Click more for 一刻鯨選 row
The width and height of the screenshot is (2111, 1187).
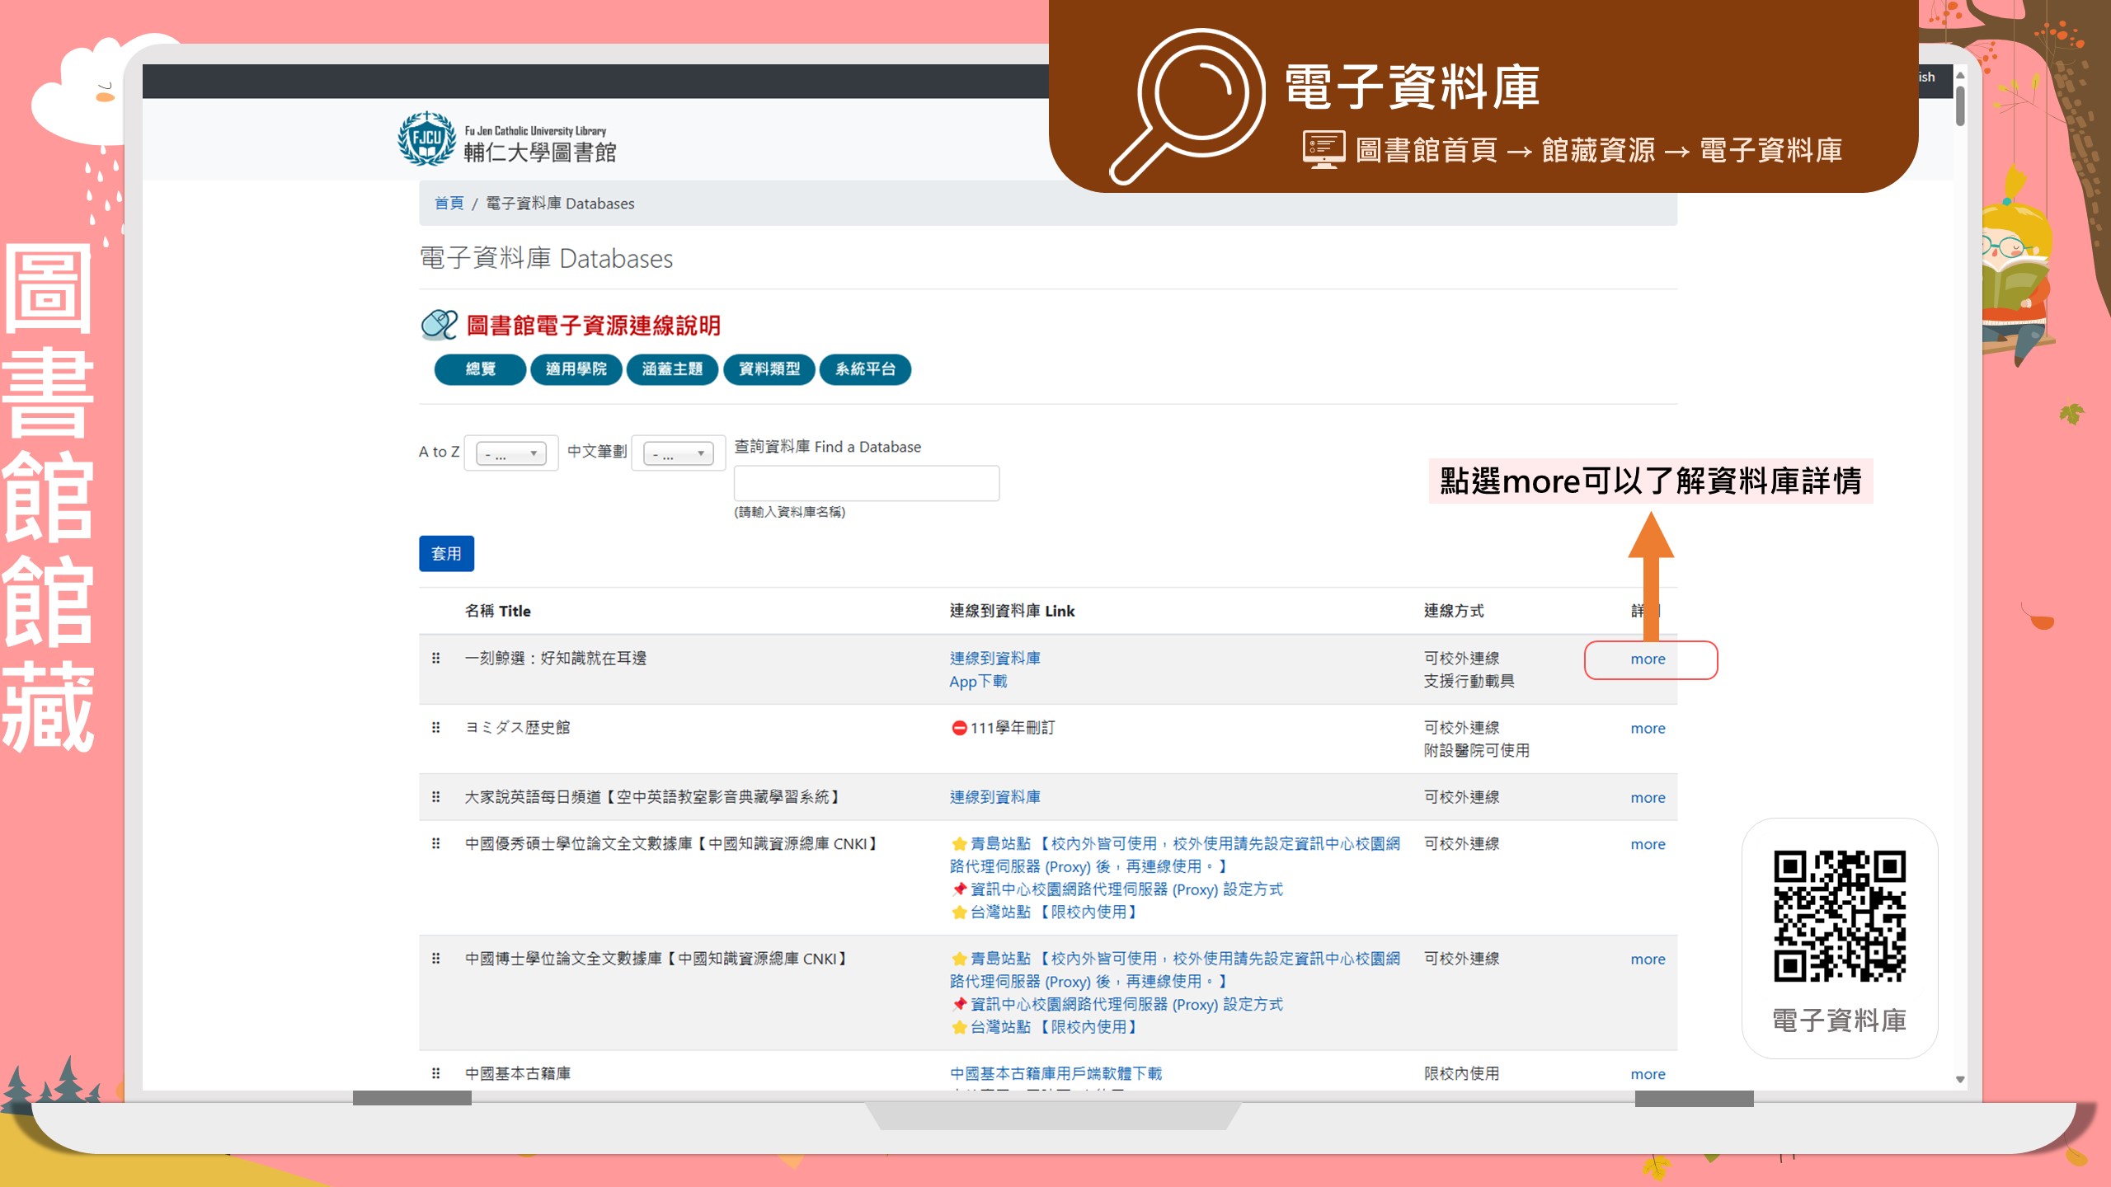click(x=1648, y=659)
